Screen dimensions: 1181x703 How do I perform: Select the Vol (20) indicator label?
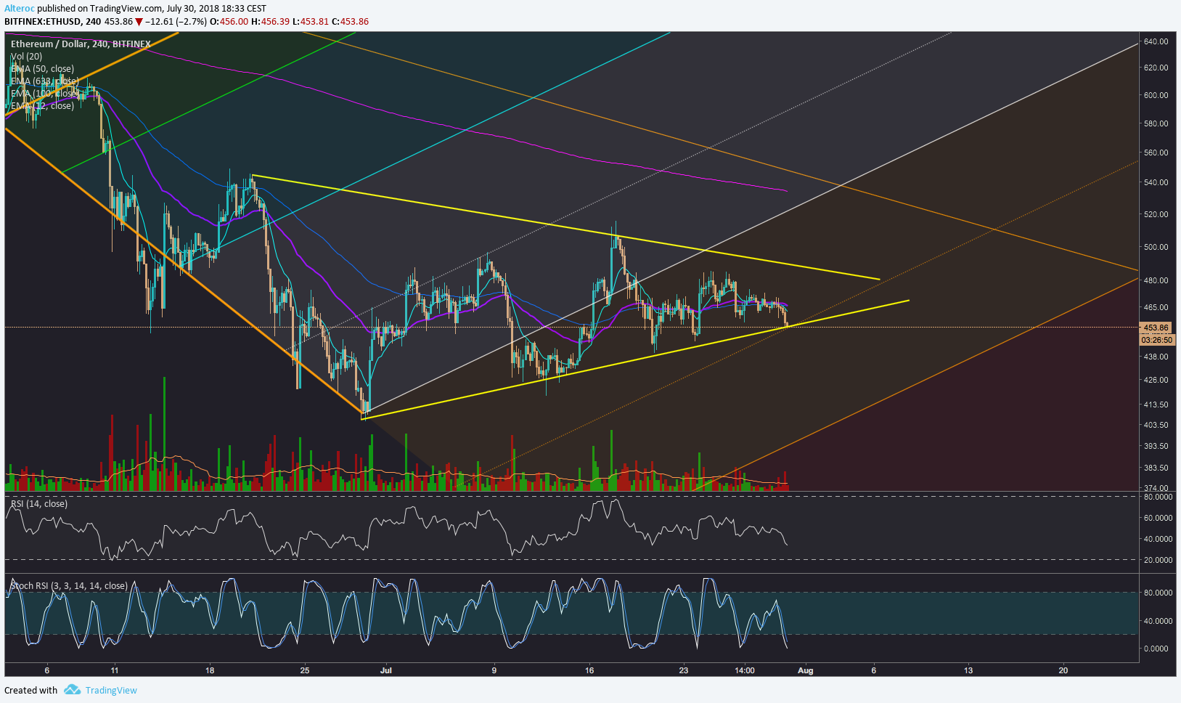[x=26, y=57]
